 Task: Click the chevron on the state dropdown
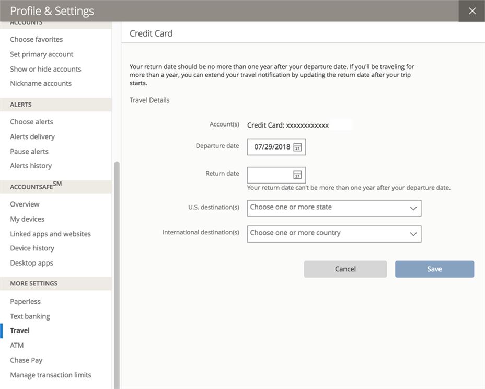414,208
